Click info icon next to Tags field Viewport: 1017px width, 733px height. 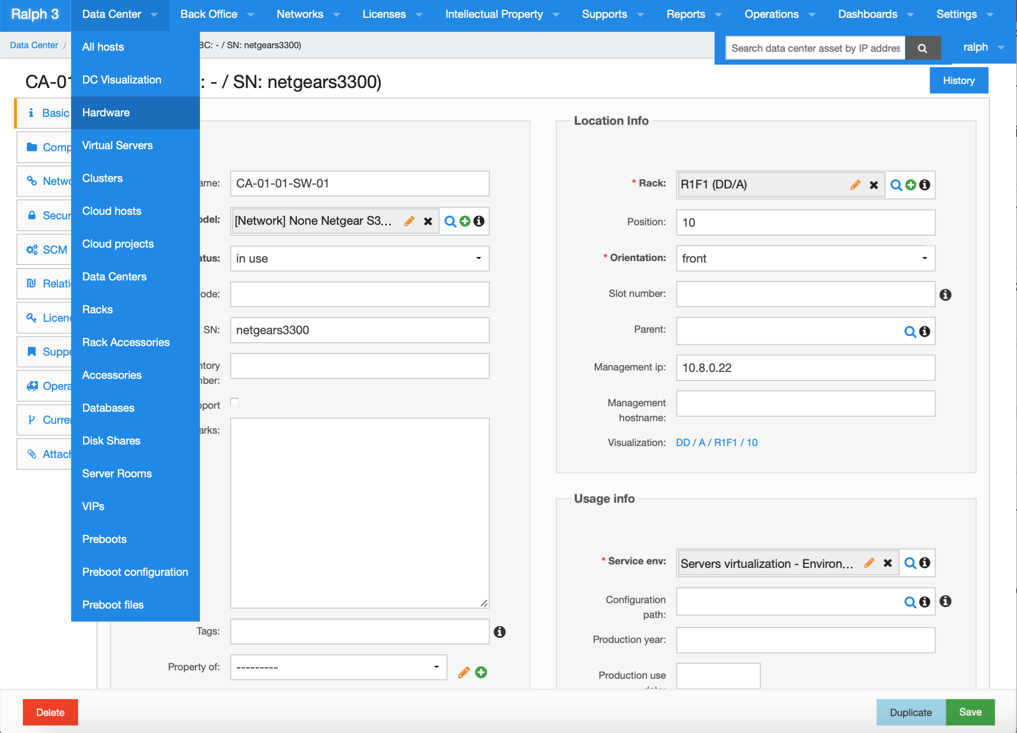click(x=499, y=632)
